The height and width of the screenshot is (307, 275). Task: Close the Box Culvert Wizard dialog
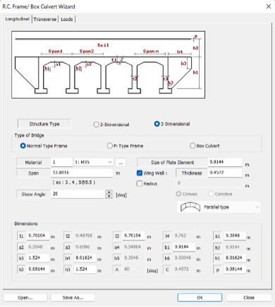coord(269,6)
